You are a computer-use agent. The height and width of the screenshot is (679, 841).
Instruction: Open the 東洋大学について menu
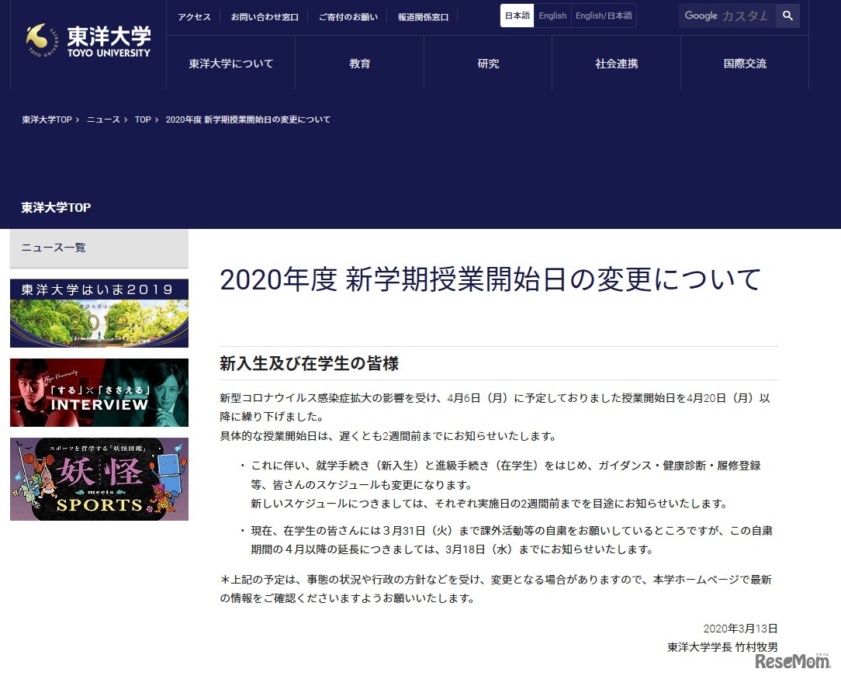pyautogui.click(x=230, y=64)
